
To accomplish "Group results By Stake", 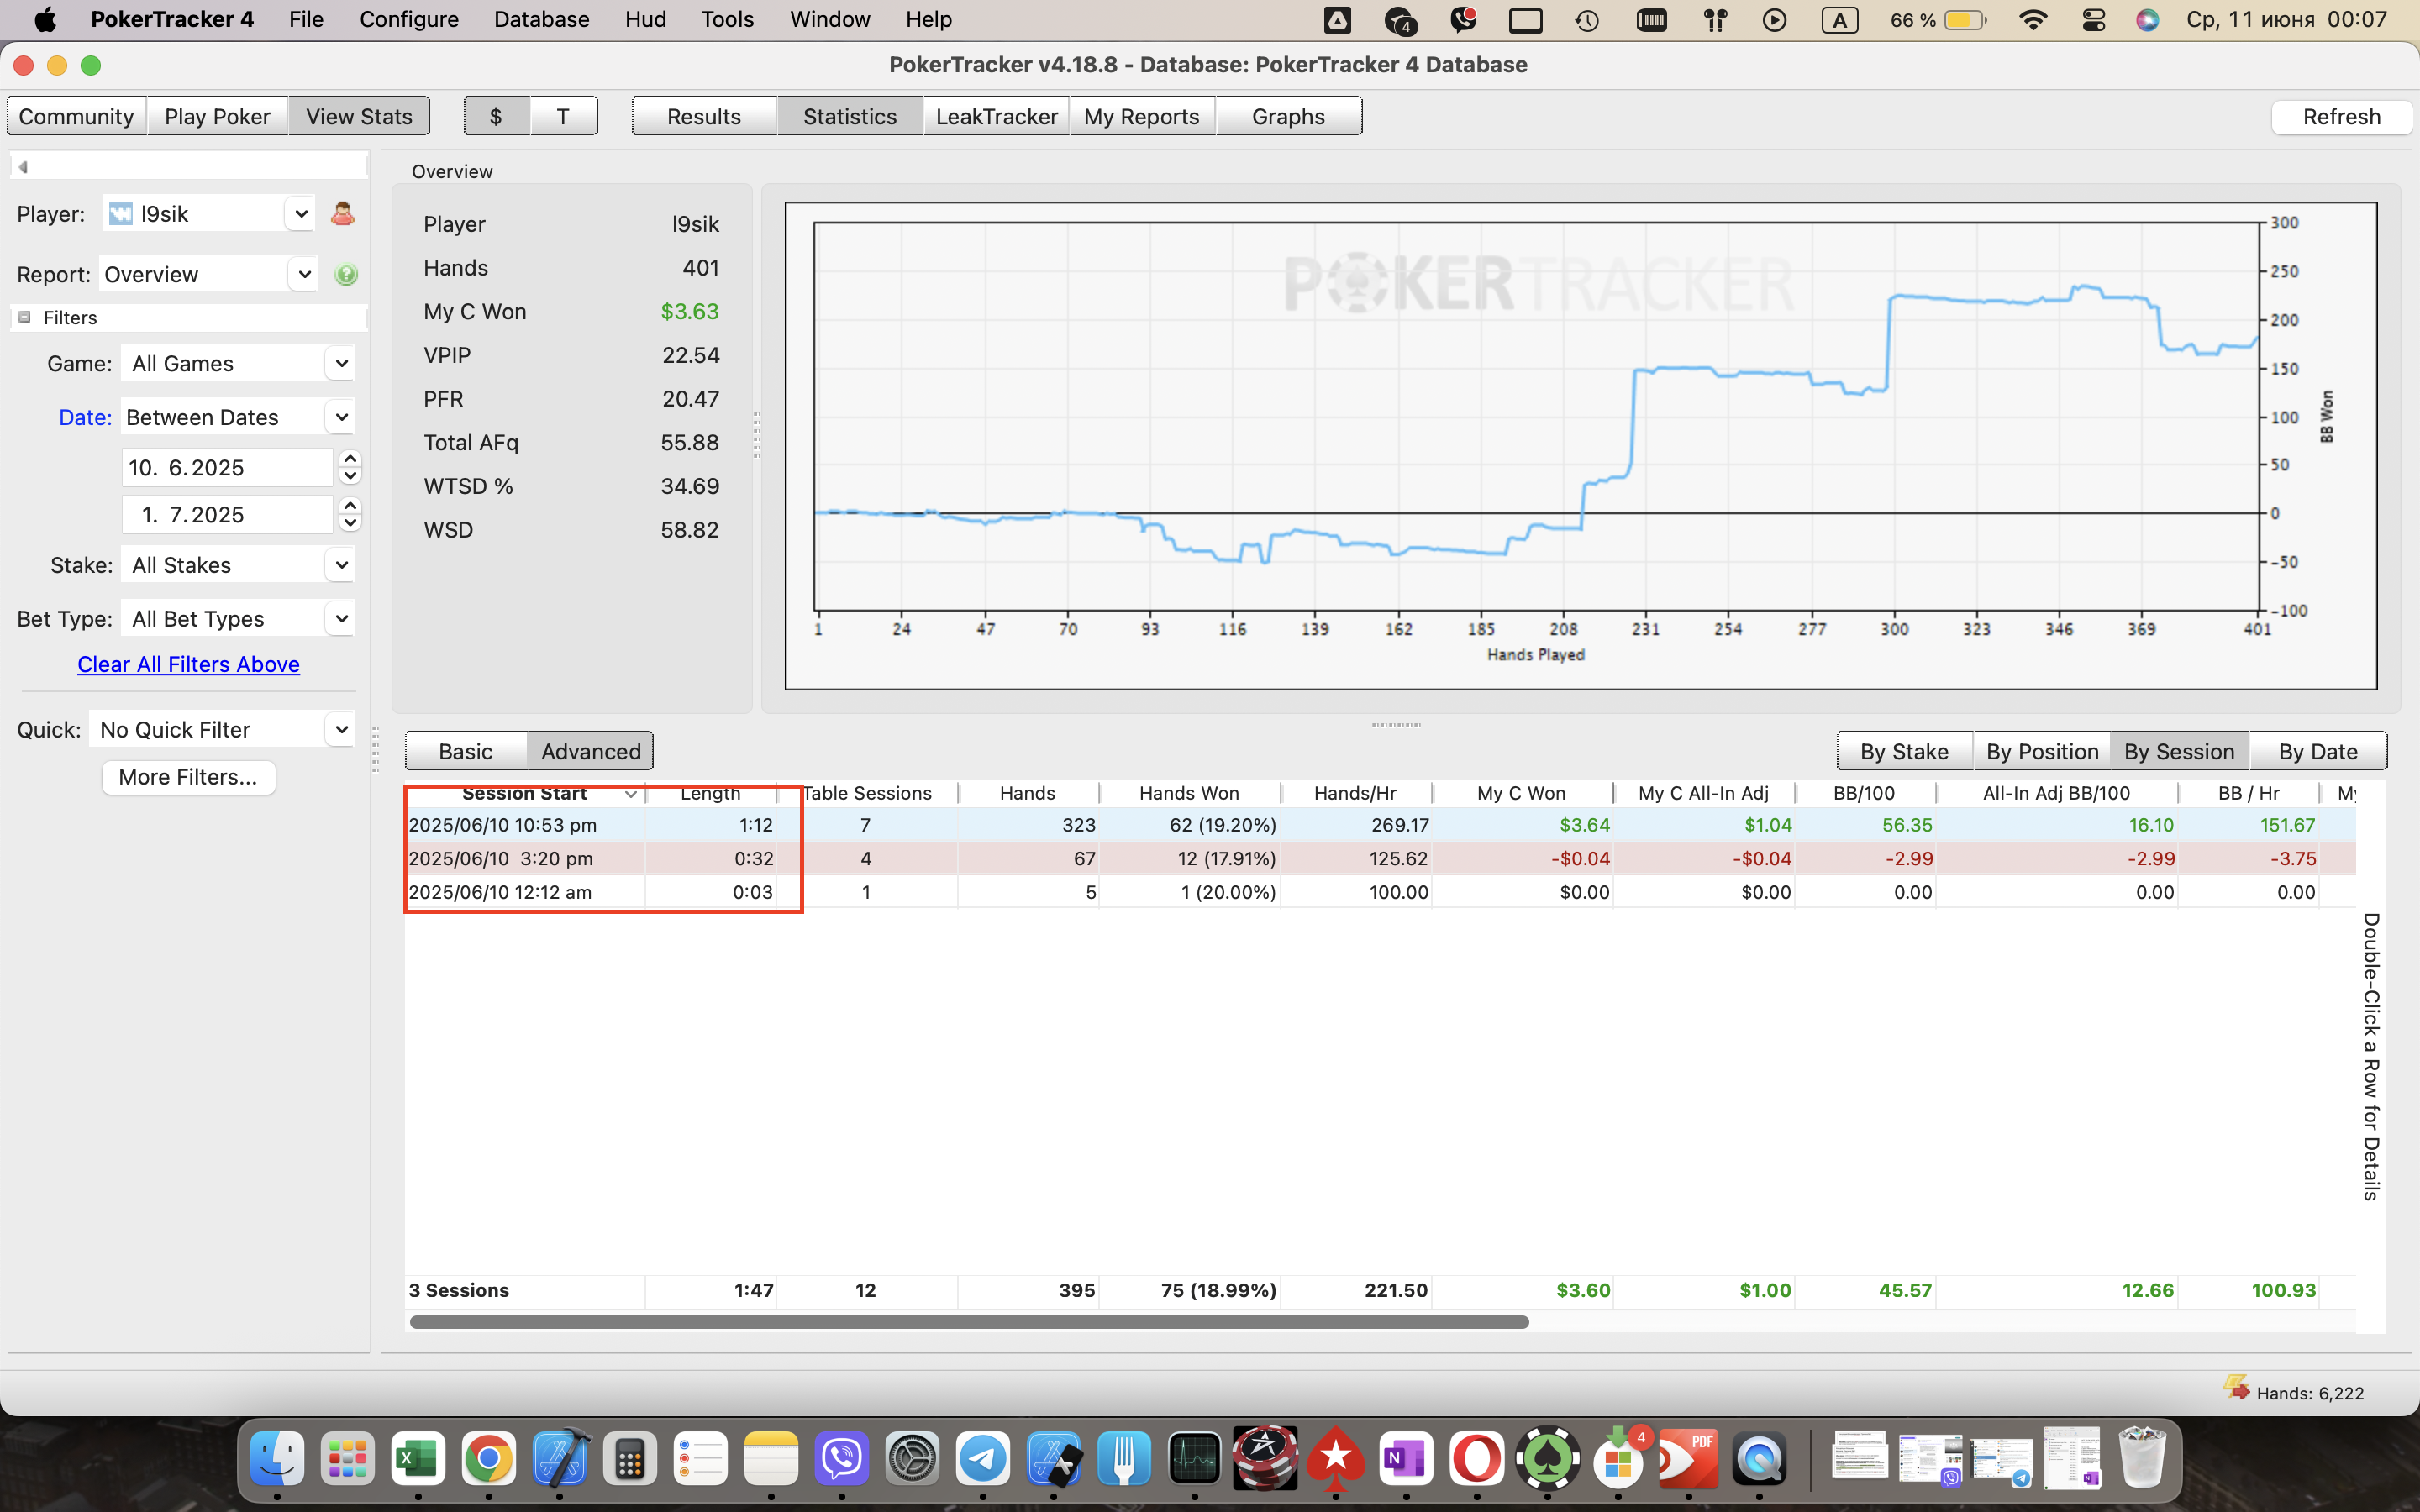I will click(x=1904, y=751).
